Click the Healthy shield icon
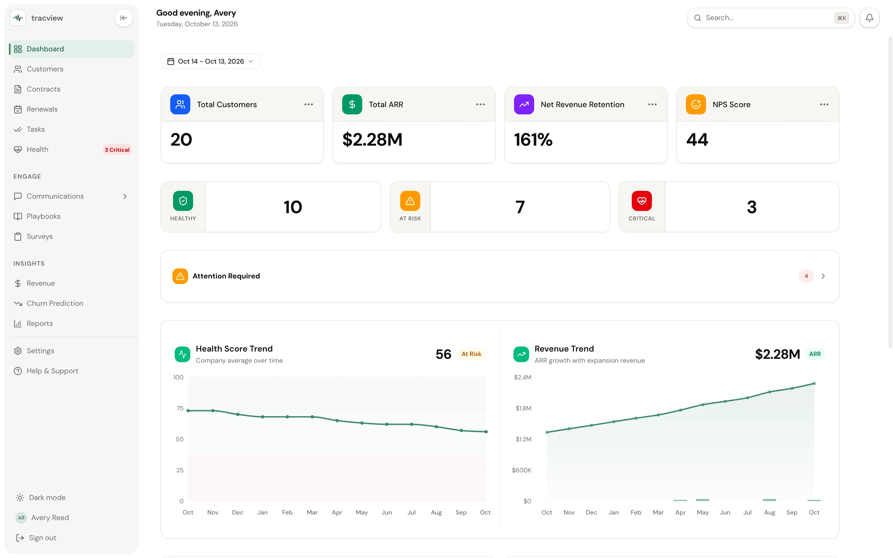Image resolution: width=893 pixels, height=558 pixels. pyautogui.click(x=183, y=201)
